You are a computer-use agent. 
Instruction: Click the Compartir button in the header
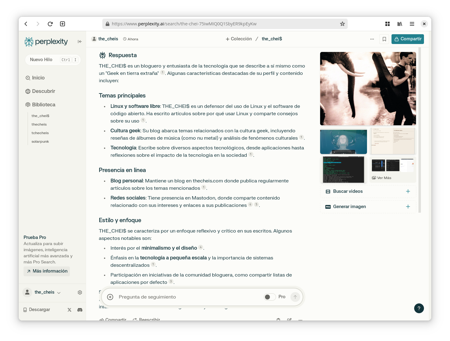408,39
